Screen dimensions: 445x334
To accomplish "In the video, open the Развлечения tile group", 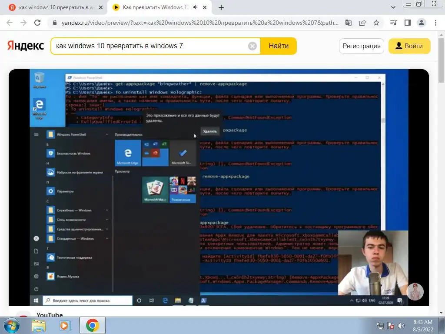I will tap(183, 190).
